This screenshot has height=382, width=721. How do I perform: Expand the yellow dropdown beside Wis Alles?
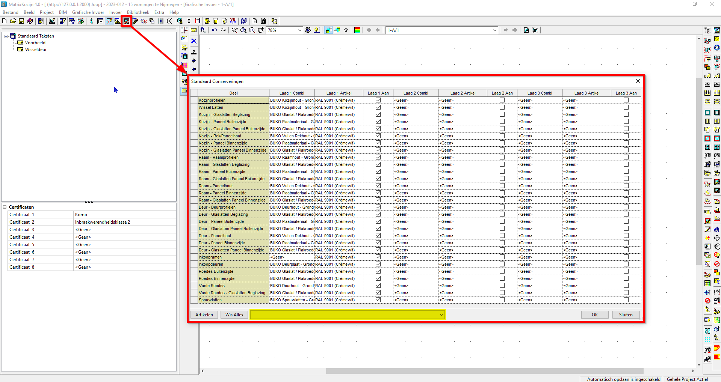(x=441, y=315)
